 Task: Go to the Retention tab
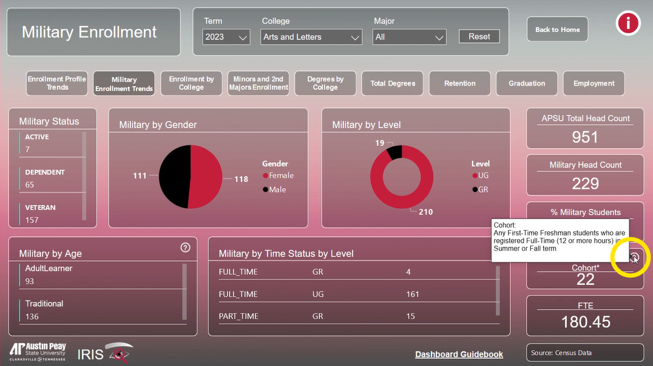coord(459,83)
